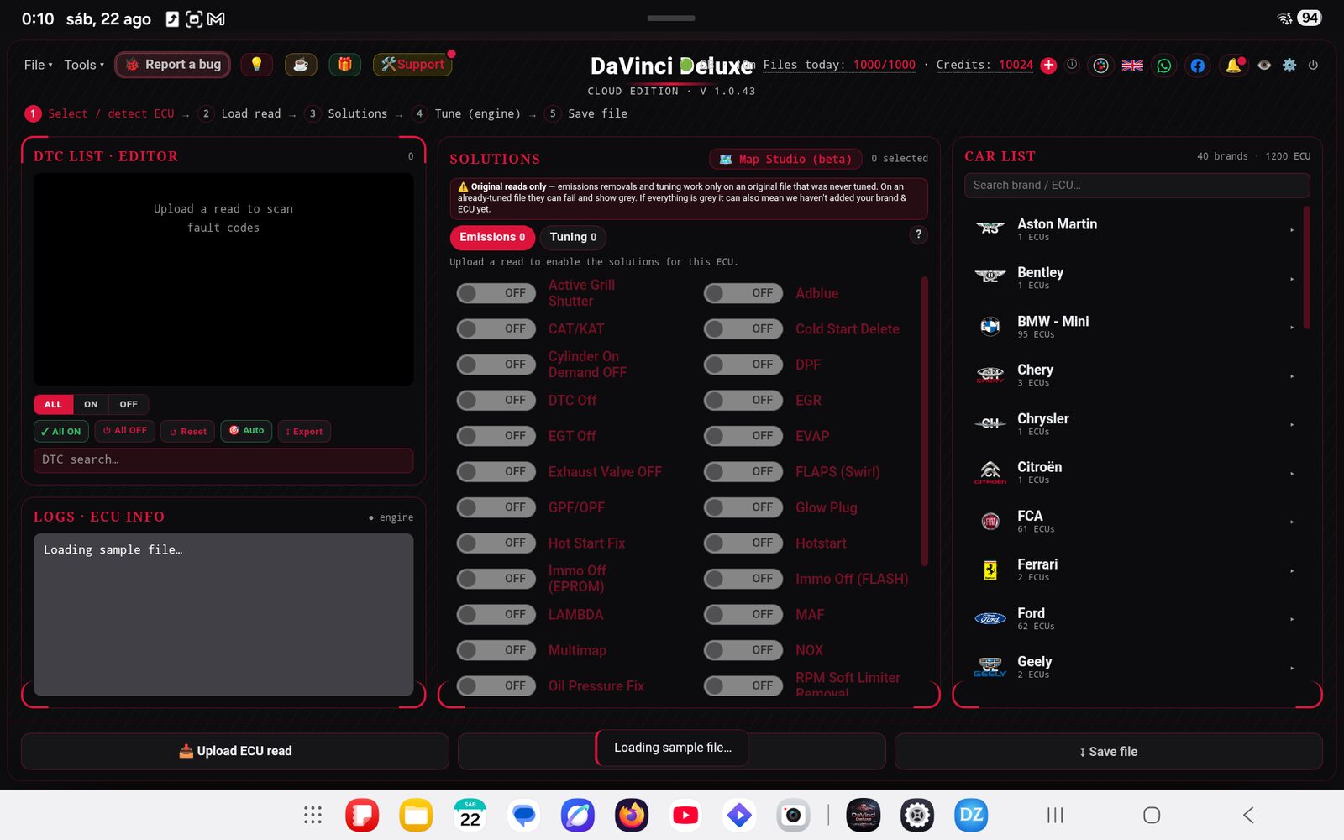Toggle the NOX switch

pos(743,650)
